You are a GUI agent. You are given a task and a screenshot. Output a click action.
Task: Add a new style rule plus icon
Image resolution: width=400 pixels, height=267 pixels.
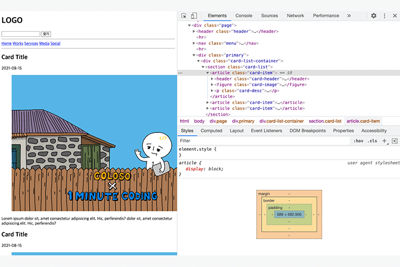(384, 141)
